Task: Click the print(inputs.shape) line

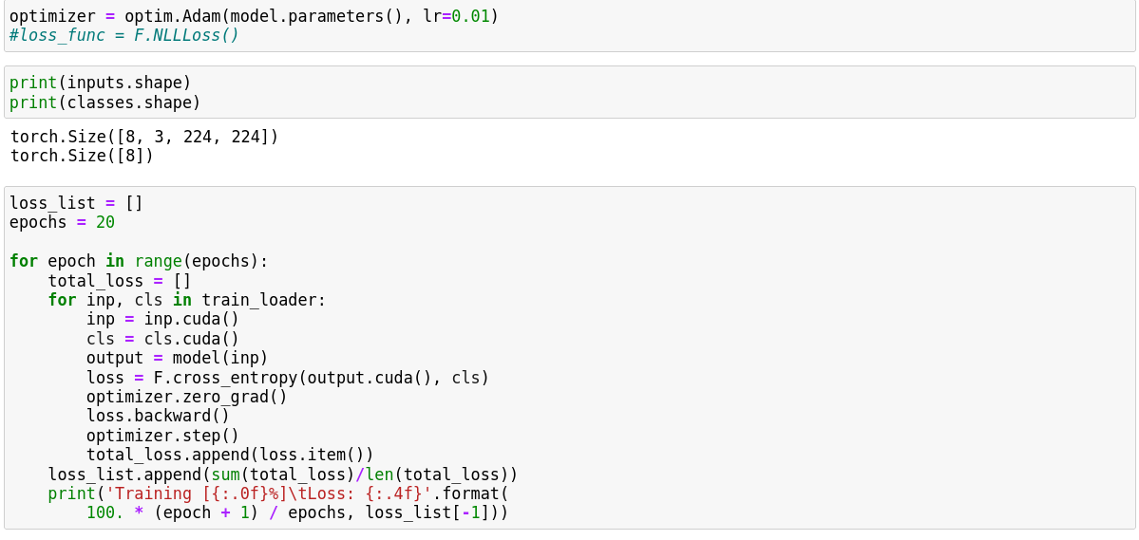Action: (101, 83)
